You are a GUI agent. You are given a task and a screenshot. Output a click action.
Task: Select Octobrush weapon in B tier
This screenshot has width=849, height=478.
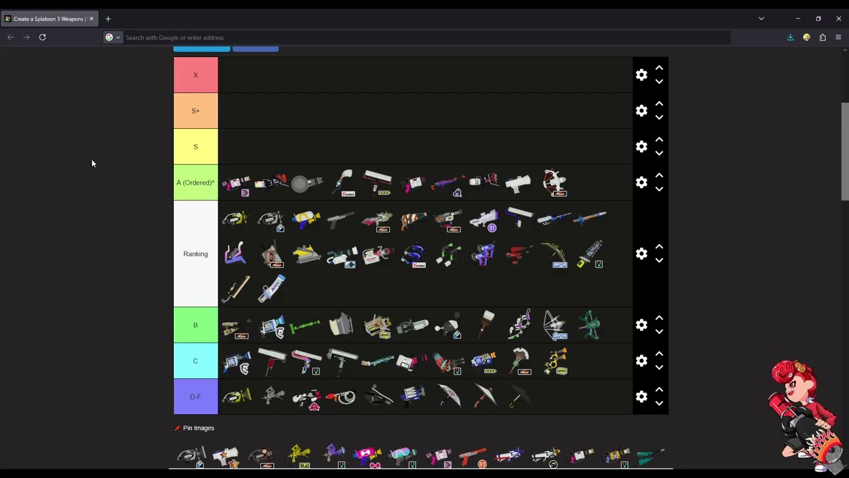tap(487, 325)
